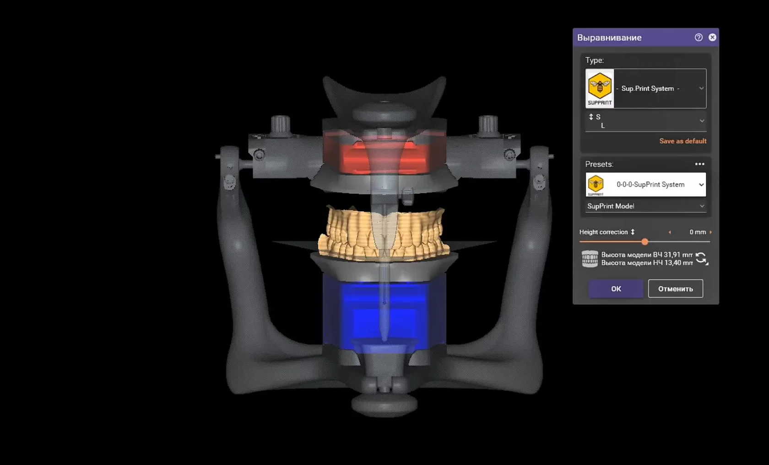The width and height of the screenshot is (769, 465).
Task: Click the Отменить cancel button
Action: (x=676, y=289)
